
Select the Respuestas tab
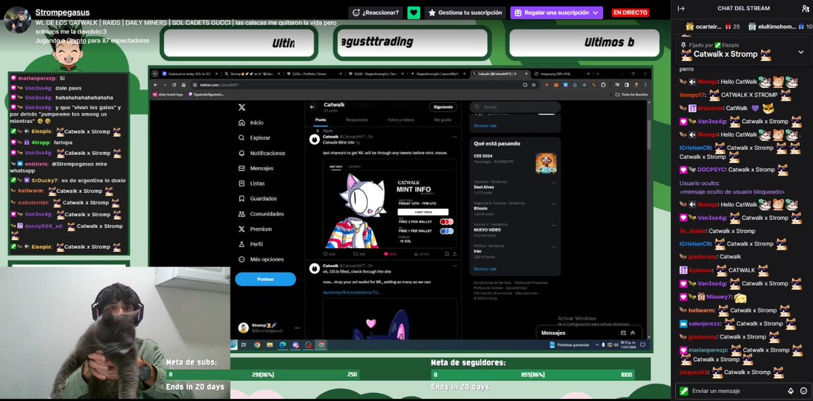[356, 120]
